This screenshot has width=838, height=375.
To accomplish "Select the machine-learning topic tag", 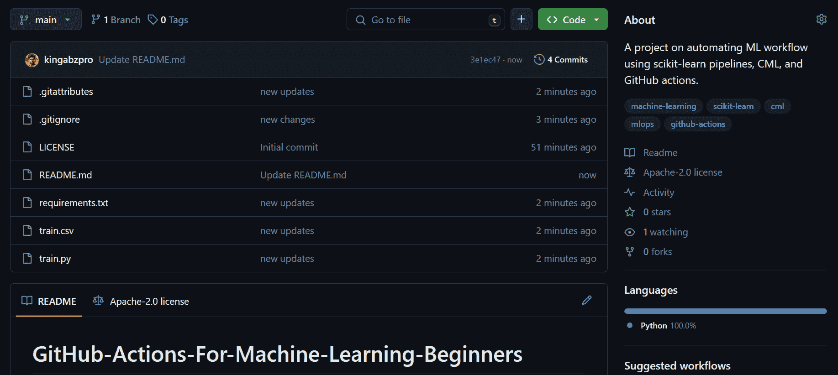I will [664, 106].
